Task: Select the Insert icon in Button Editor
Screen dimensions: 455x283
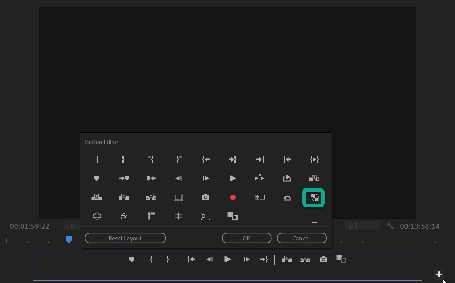Action: (x=314, y=178)
